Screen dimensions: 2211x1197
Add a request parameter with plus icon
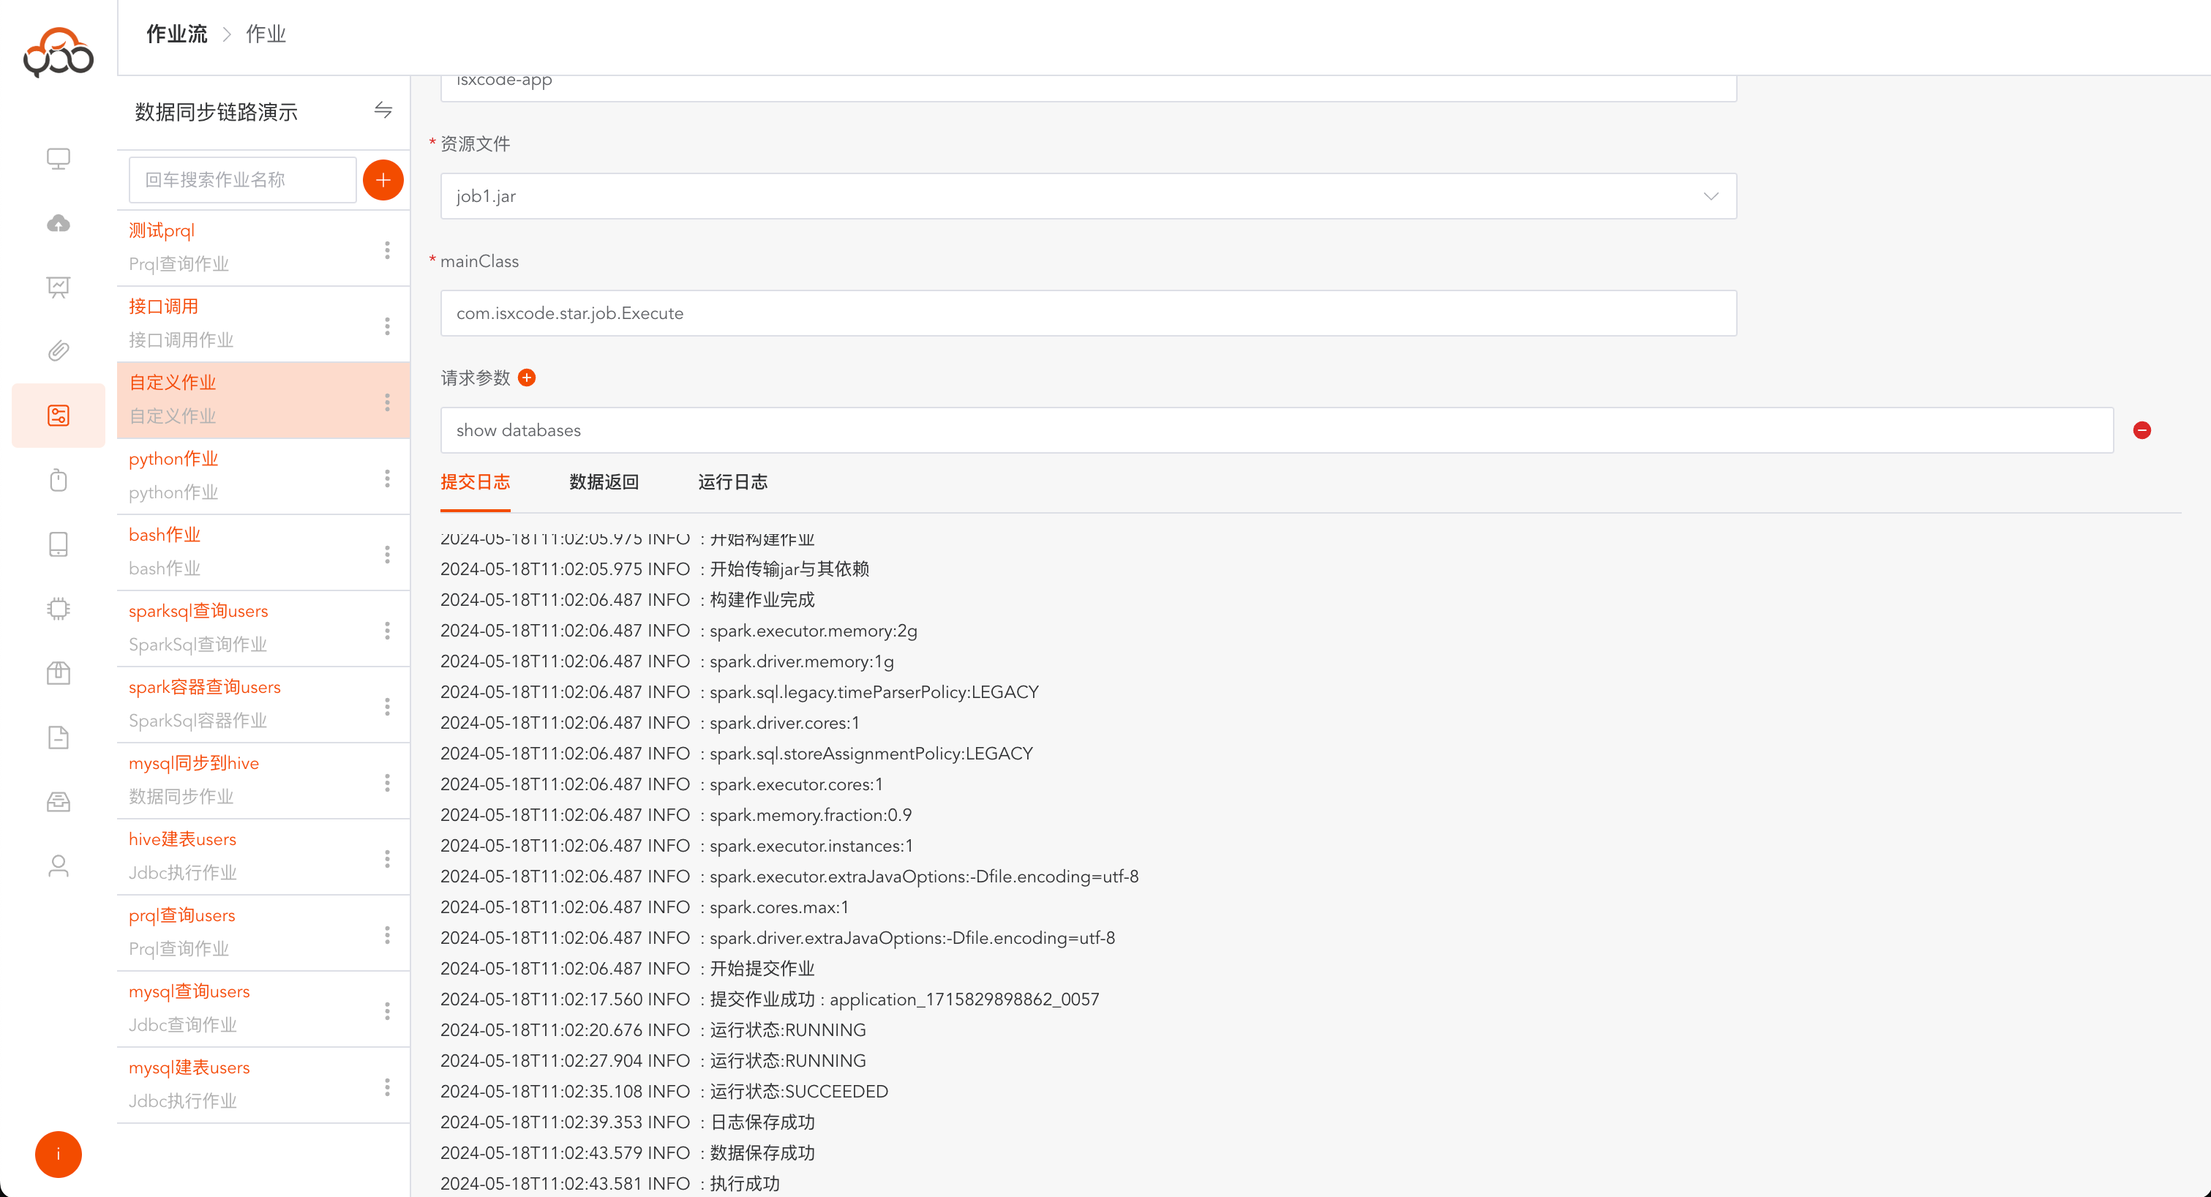tap(527, 378)
